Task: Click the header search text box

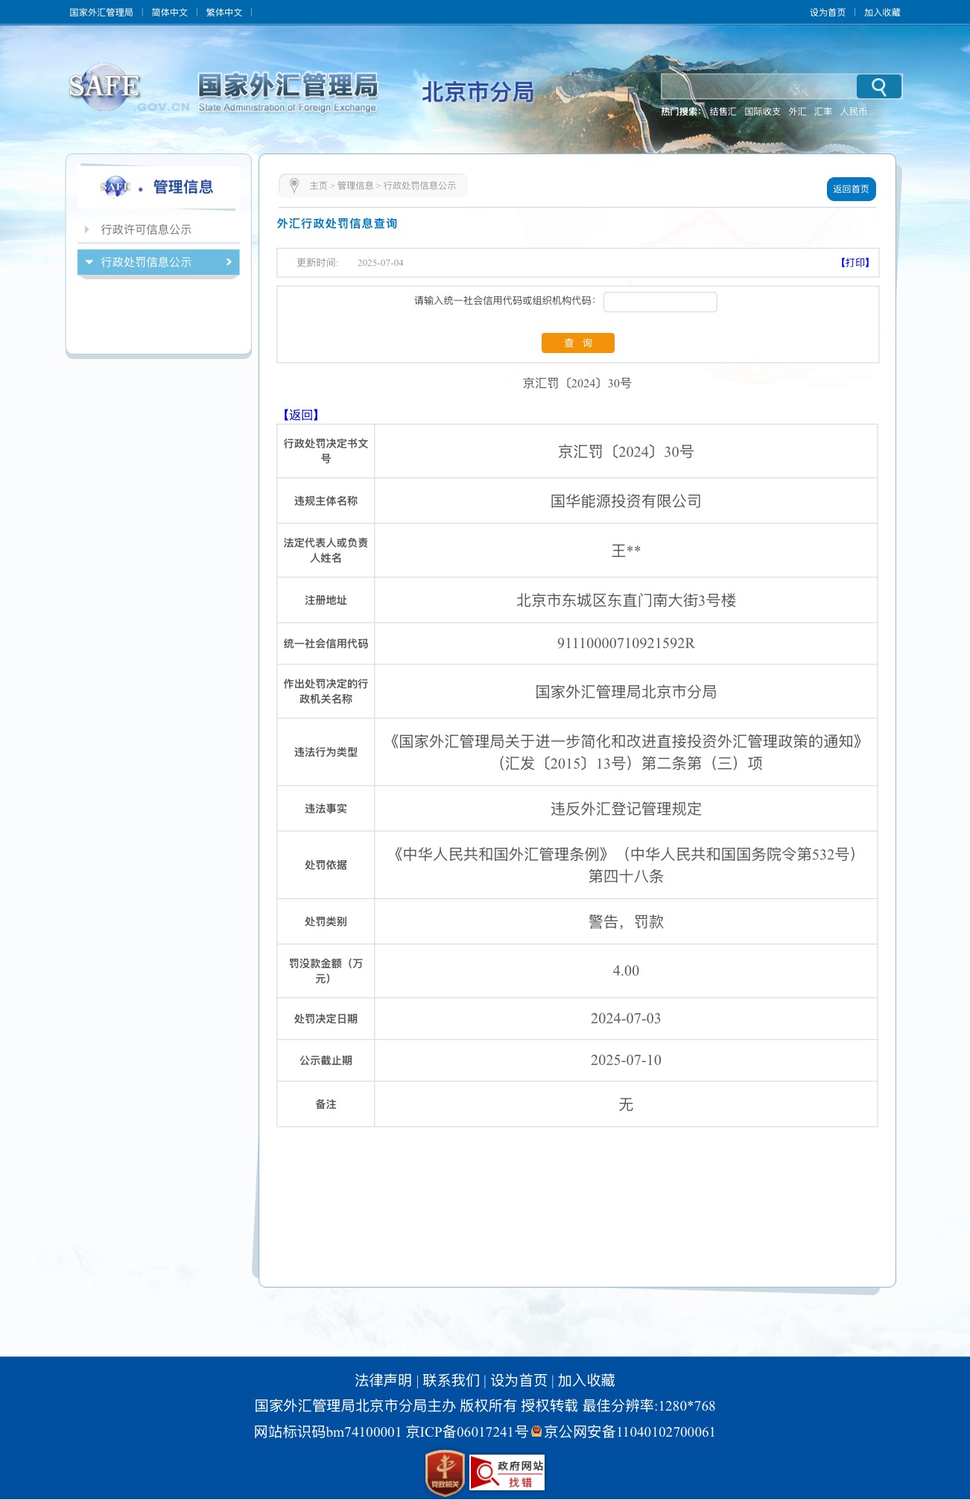Action: [x=758, y=87]
